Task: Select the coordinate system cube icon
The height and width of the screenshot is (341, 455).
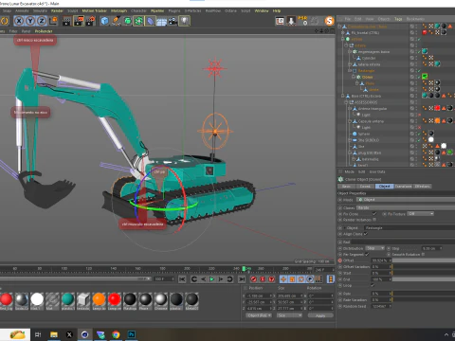Action: click(x=53, y=21)
